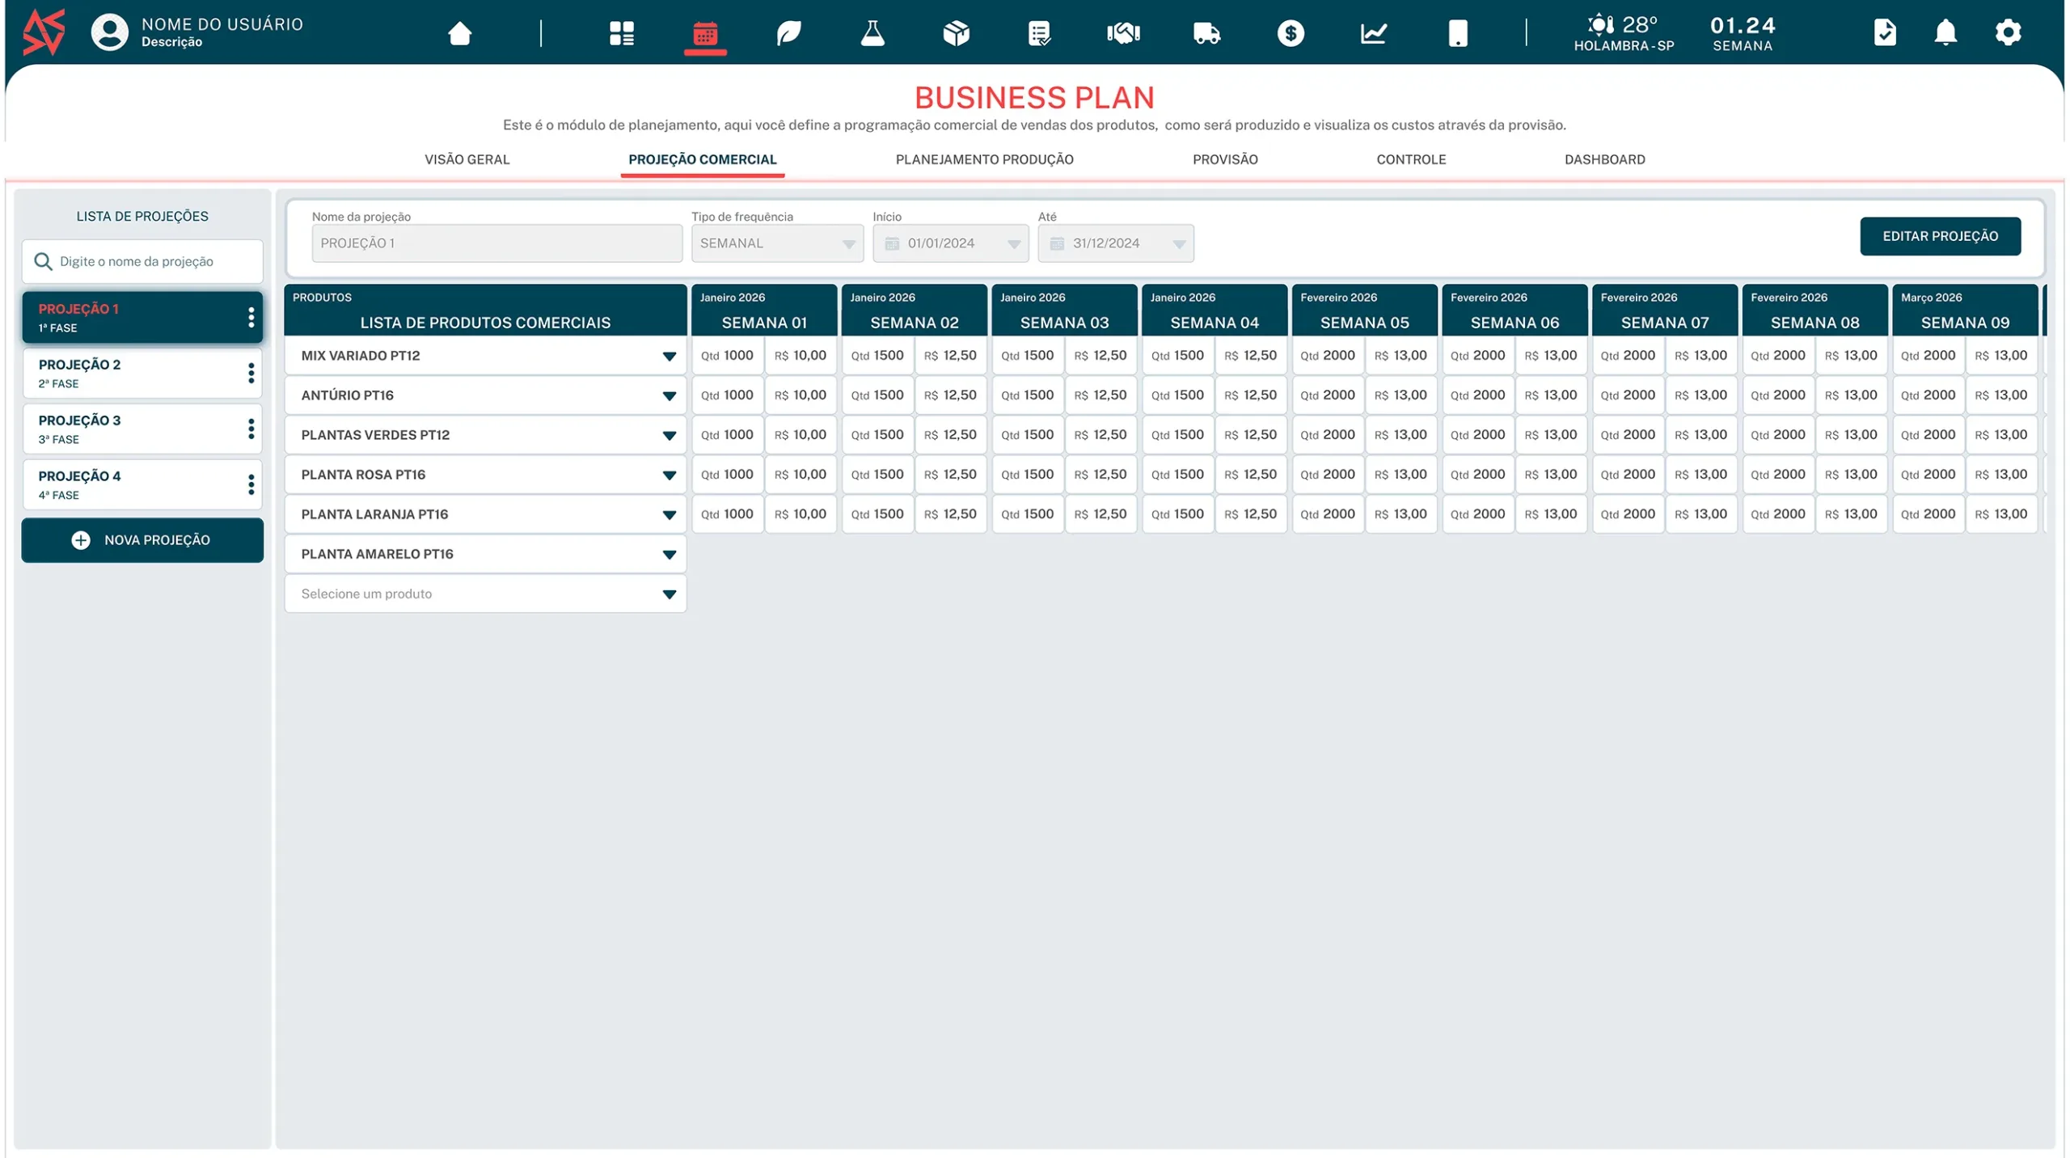2070x1158 pixels.
Task: Select the calendar planning icon
Action: pyautogui.click(x=704, y=33)
